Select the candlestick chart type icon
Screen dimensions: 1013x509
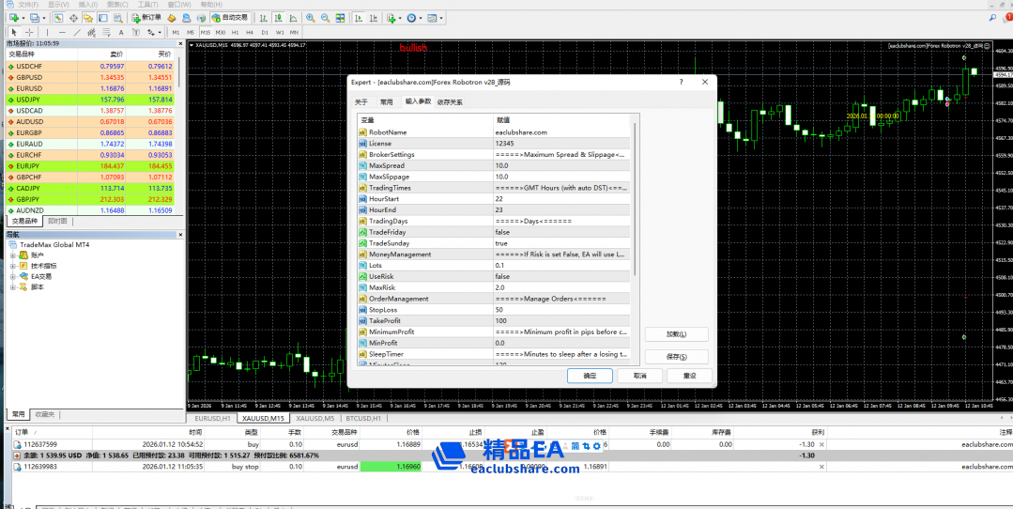point(278,18)
